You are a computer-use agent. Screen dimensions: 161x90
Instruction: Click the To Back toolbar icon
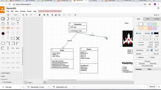pos(48,15)
